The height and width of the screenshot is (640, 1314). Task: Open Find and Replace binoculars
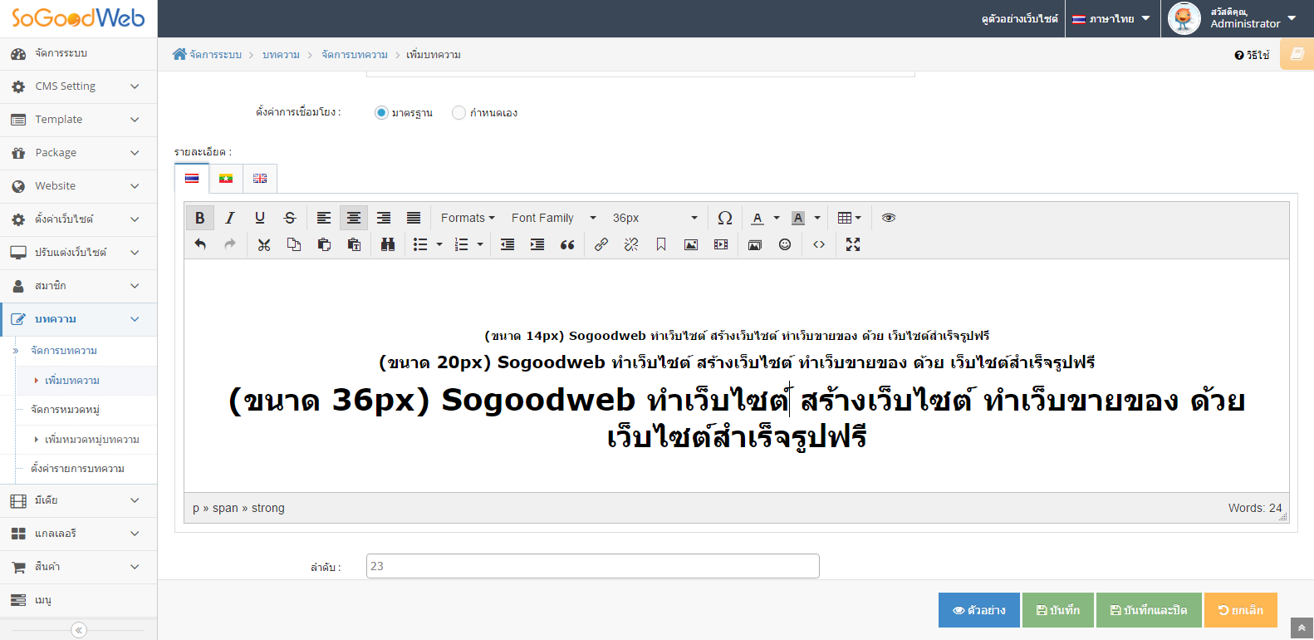click(388, 244)
